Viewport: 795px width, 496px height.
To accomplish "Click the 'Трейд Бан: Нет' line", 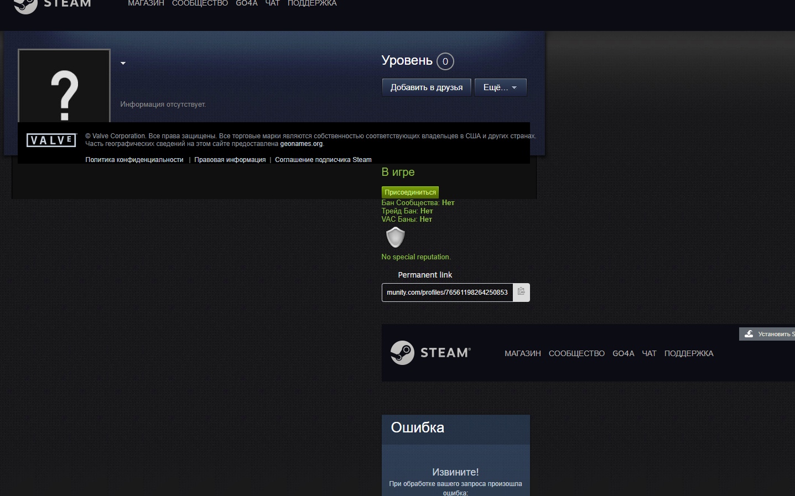I will coord(407,211).
